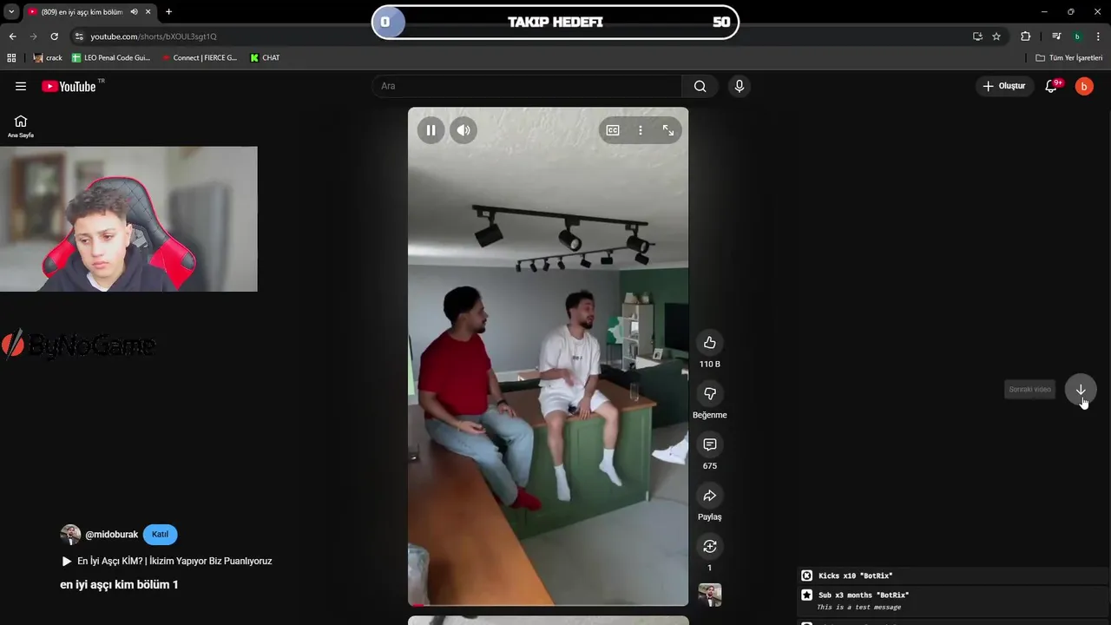Screen dimensions: 1111x625
Task: Click the search magnifier button
Action: (700, 86)
